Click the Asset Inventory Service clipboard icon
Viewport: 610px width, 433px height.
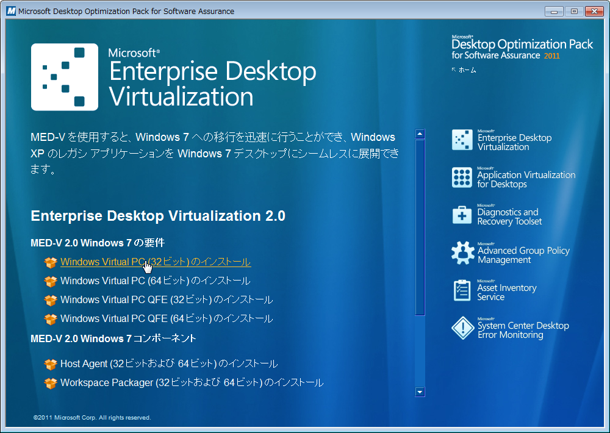pyautogui.click(x=462, y=290)
